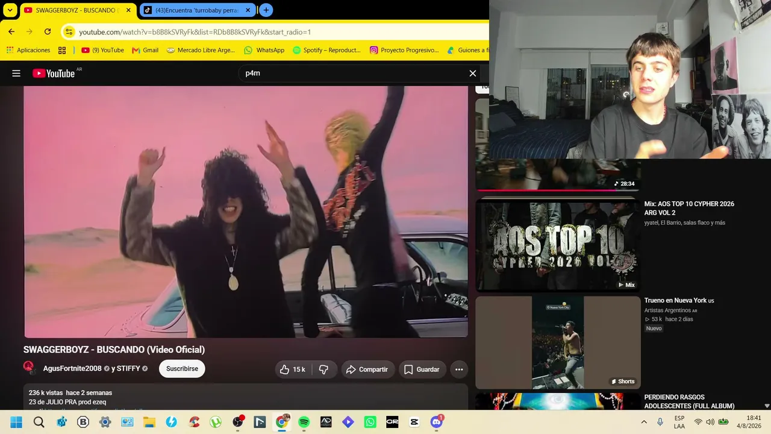
Task: Open a new browser tab
Action: (x=266, y=10)
